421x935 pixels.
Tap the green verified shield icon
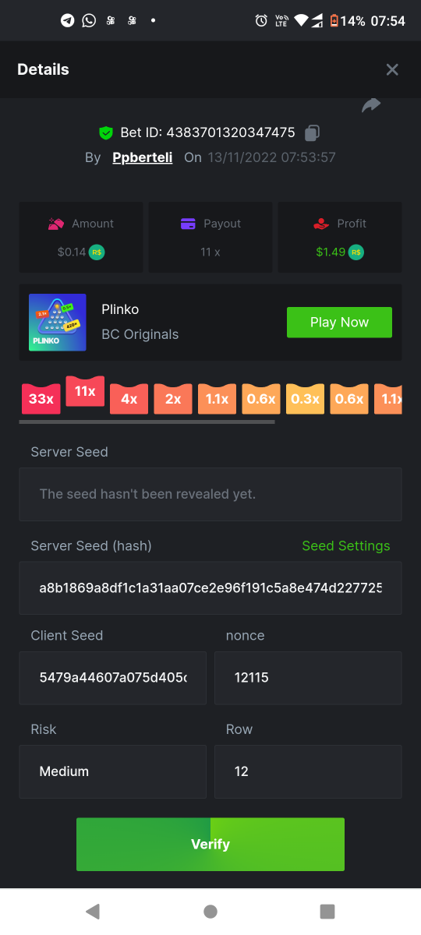pyautogui.click(x=106, y=132)
